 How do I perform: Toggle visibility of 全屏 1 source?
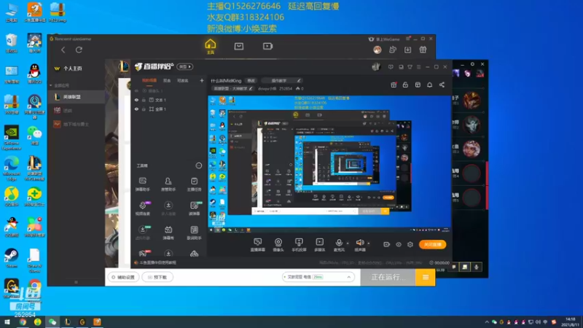(136, 109)
